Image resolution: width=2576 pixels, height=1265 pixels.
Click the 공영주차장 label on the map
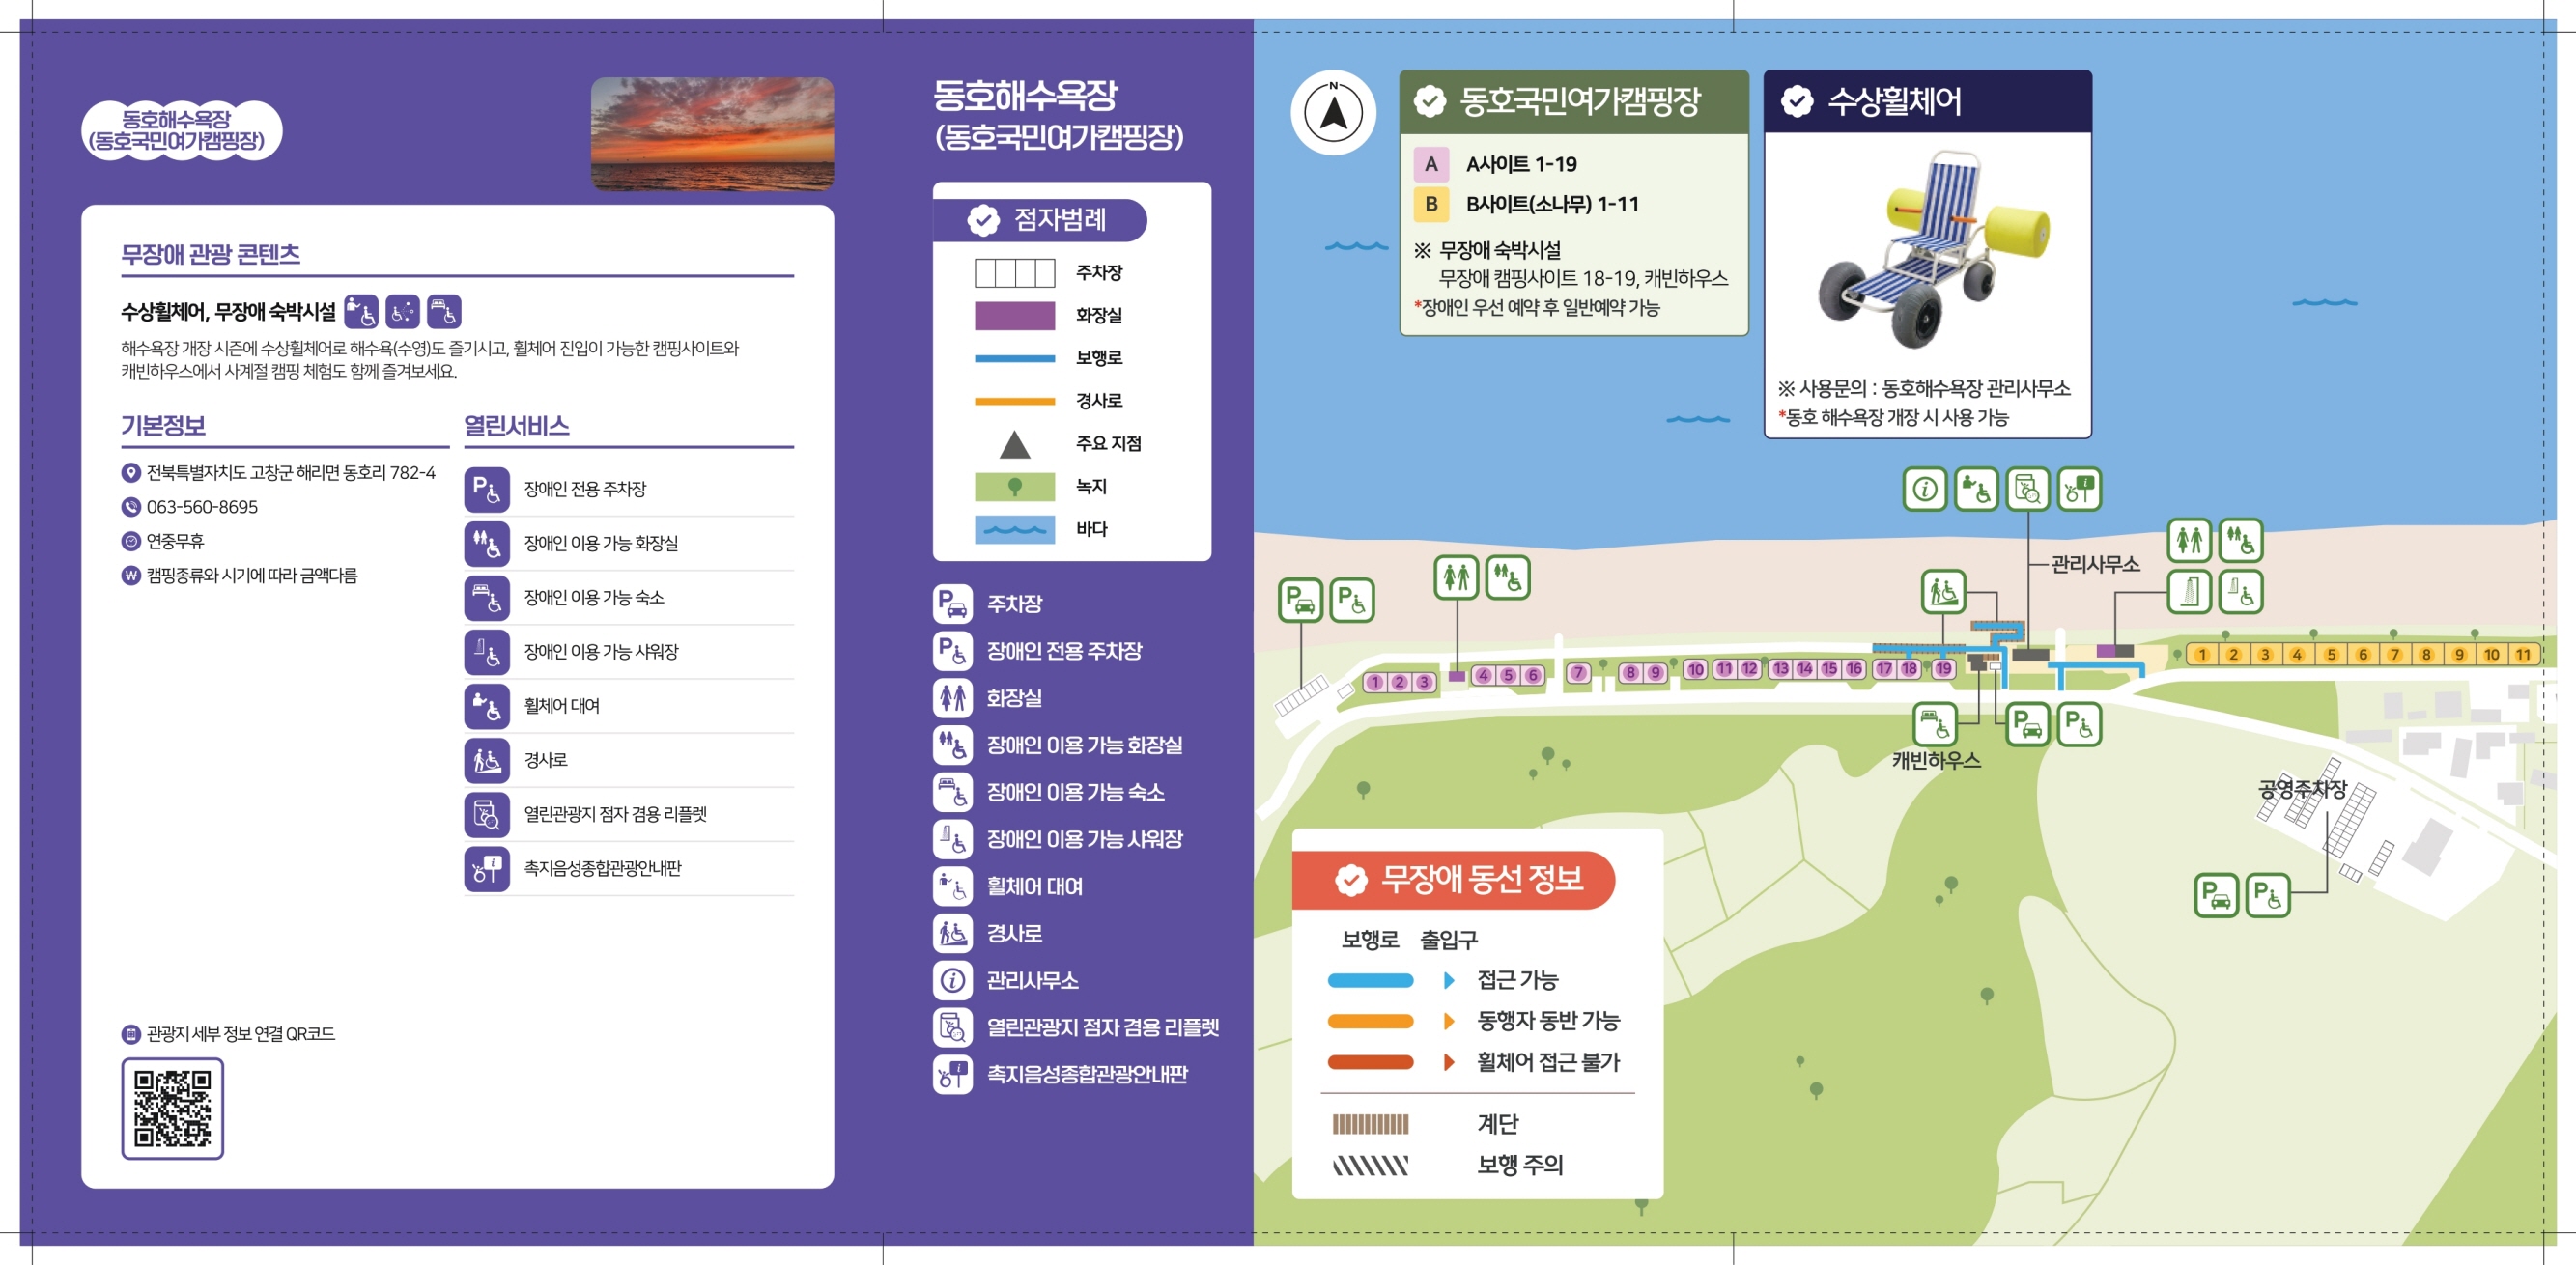pos(2302,788)
